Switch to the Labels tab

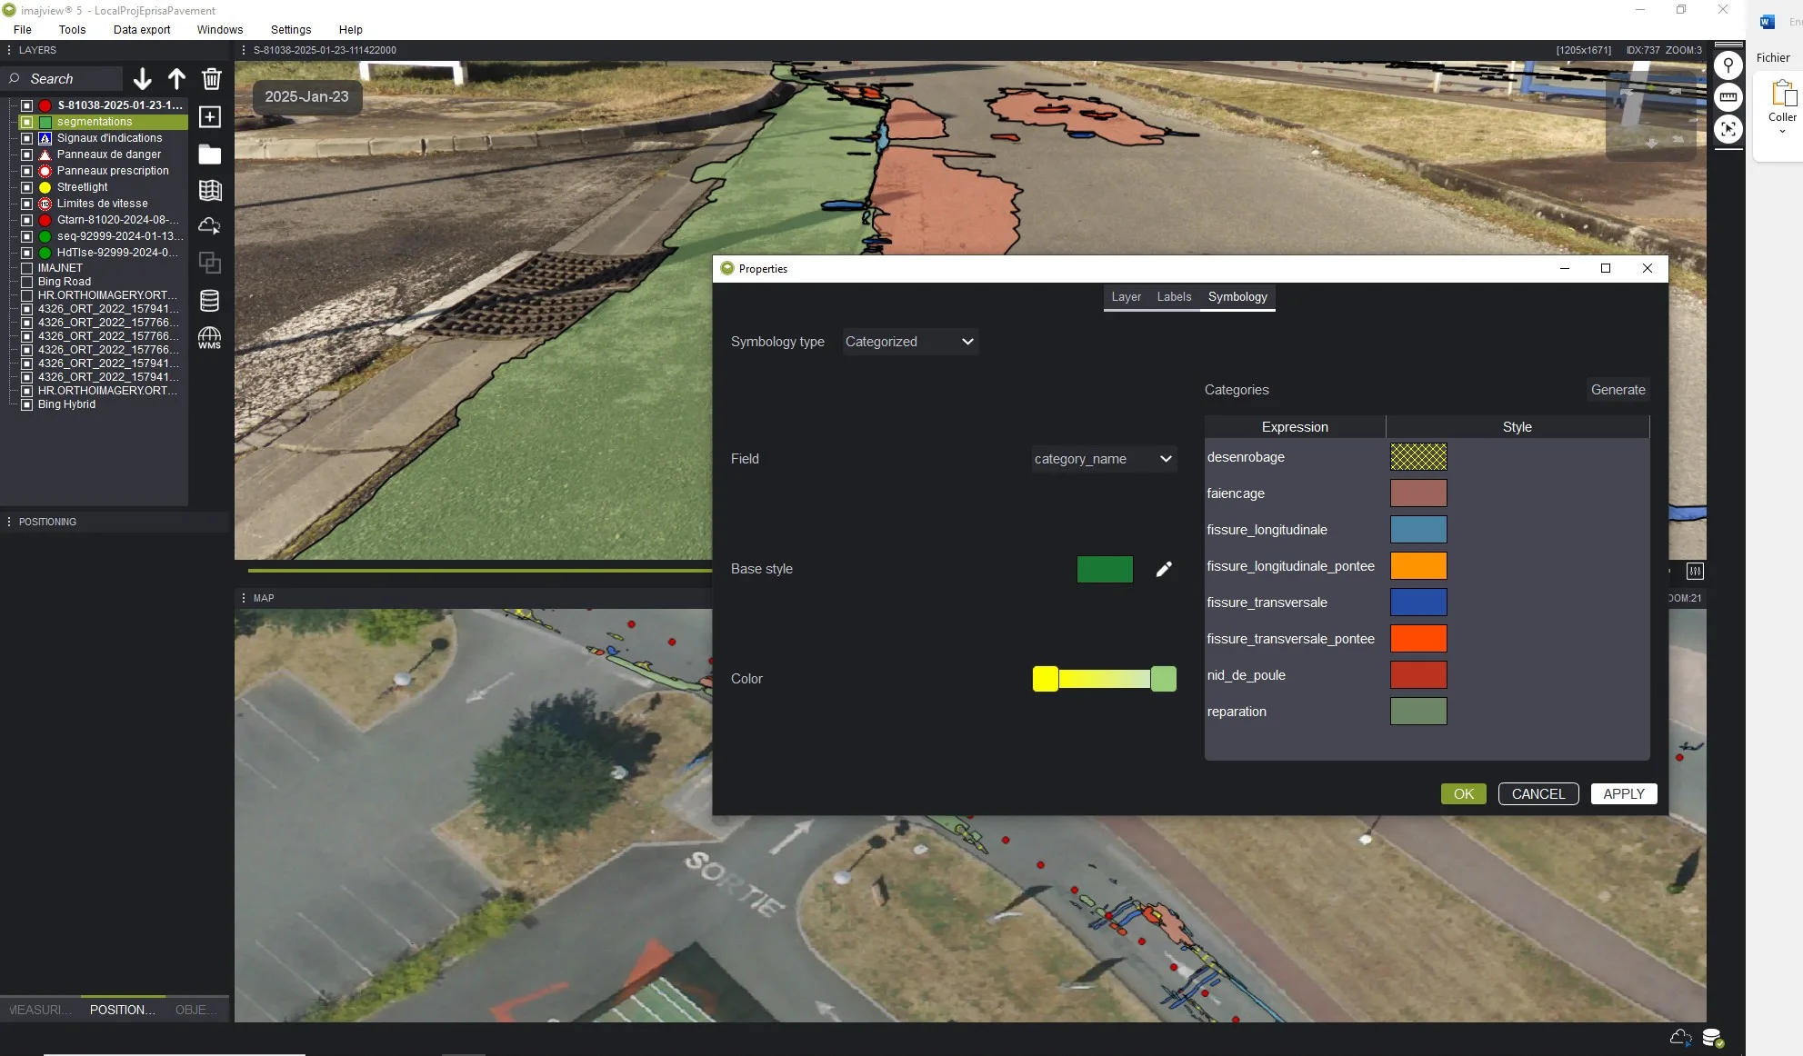tap(1174, 296)
